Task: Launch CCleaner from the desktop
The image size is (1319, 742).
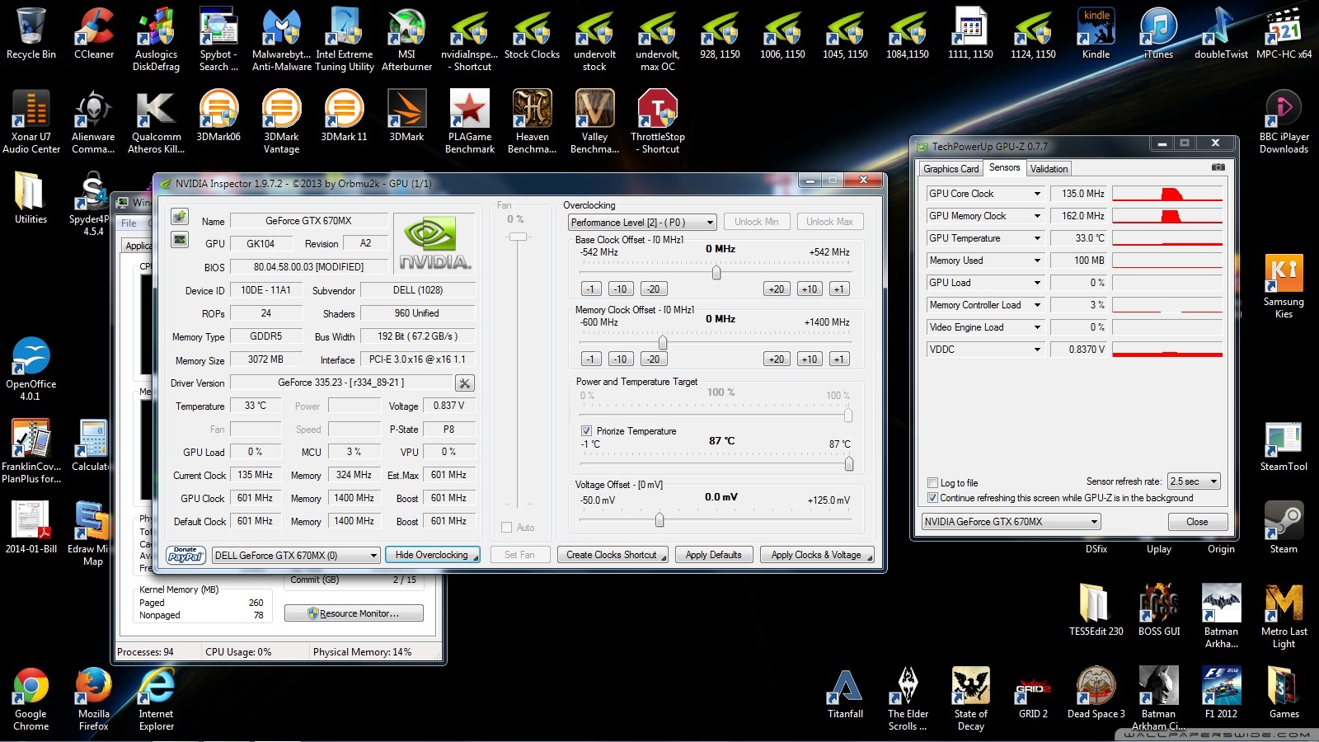Action: 94,35
